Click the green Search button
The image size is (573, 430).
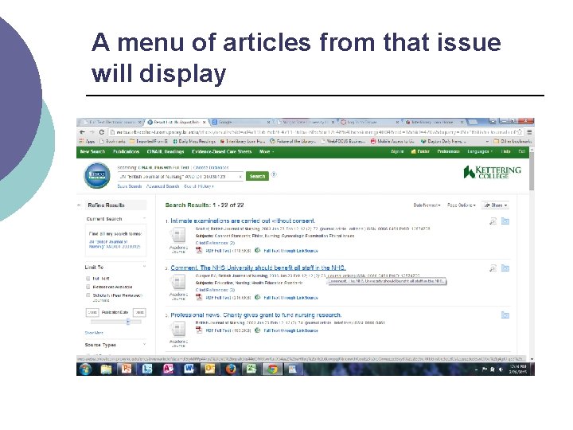257,176
